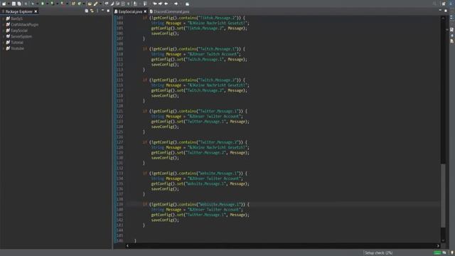Select the EasySocial project
Image resolution: width=455 pixels, height=256 pixels.
19,31
